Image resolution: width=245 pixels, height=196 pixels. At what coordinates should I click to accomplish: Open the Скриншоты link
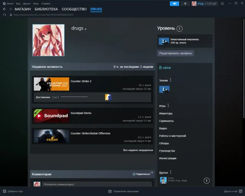[x=166, y=121]
